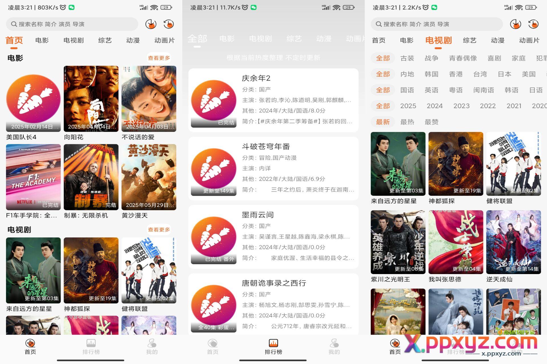This screenshot has width=547, height=364.
Task: Switch to 综艺 tab on right screen
Action: [470, 40]
